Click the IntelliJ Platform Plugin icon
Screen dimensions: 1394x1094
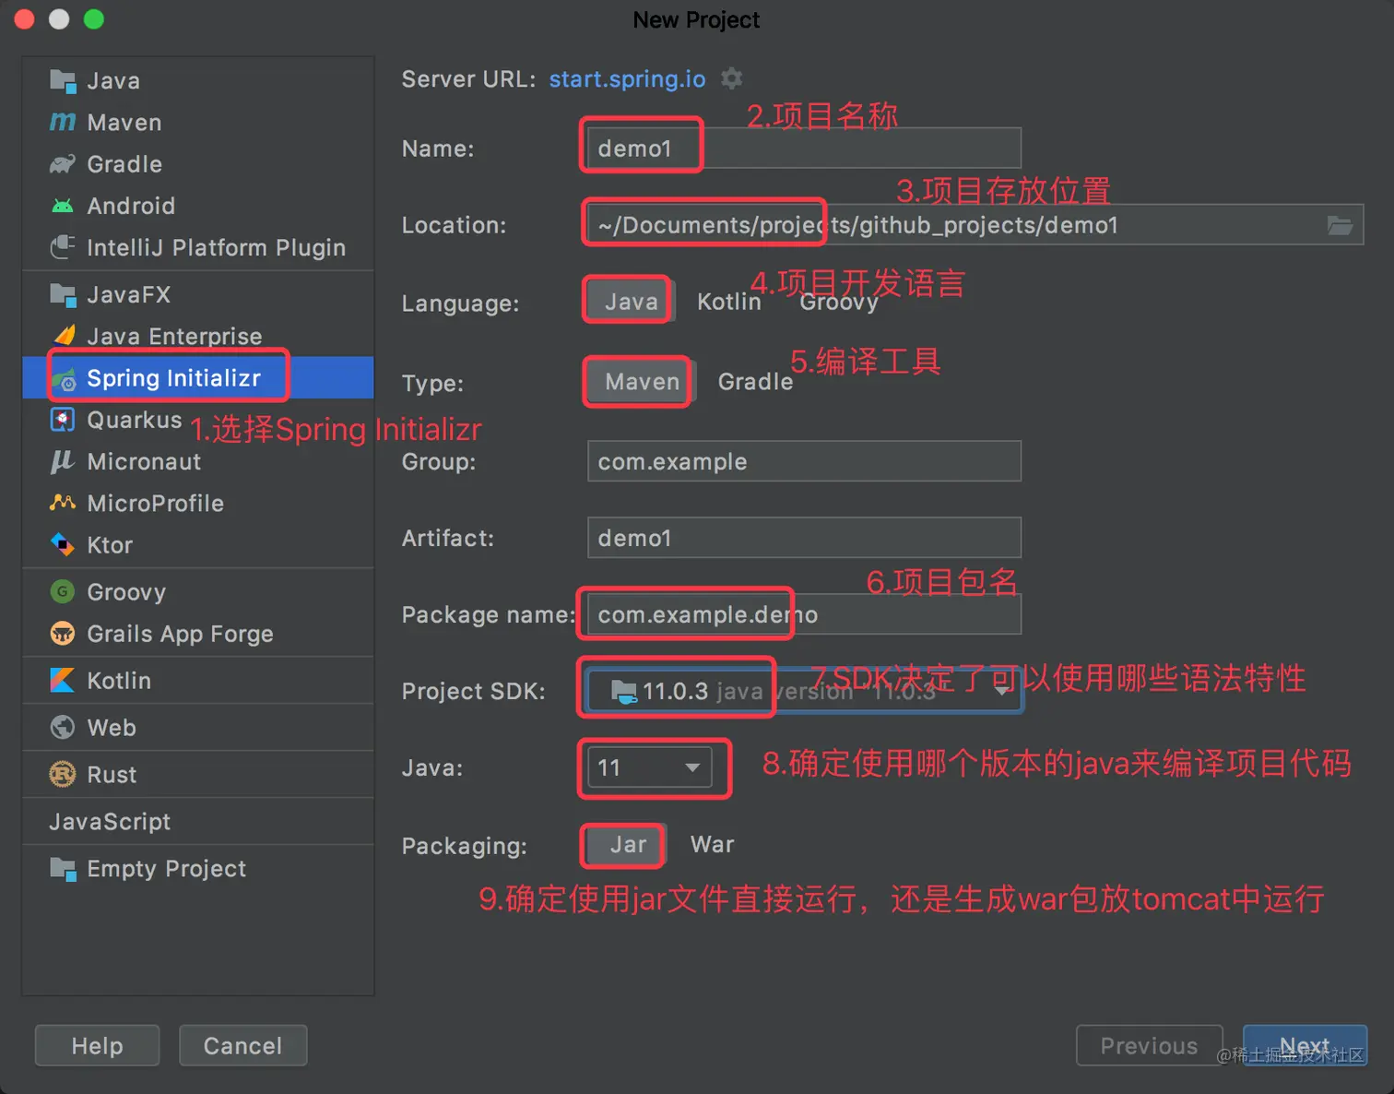pos(63,247)
